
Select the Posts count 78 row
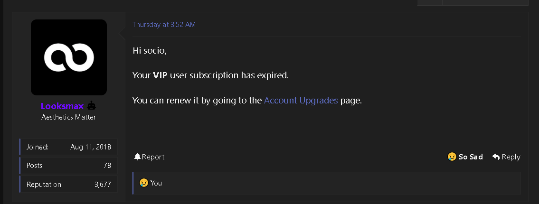pyautogui.click(x=69, y=166)
